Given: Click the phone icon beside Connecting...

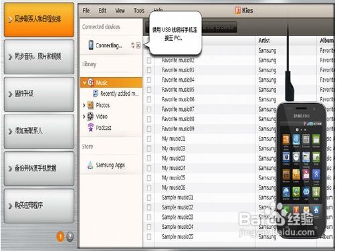Looking at the screenshot, I should point(91,45).
